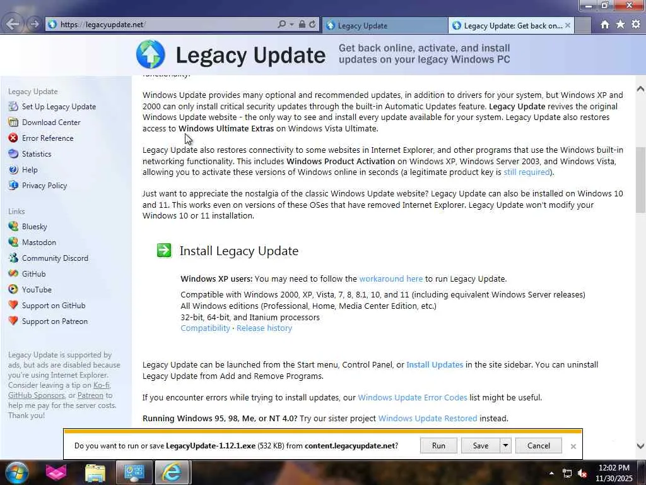Open the 'workaround here' link
The height and width of the screenshot is (485, 646).
point(391,278)
